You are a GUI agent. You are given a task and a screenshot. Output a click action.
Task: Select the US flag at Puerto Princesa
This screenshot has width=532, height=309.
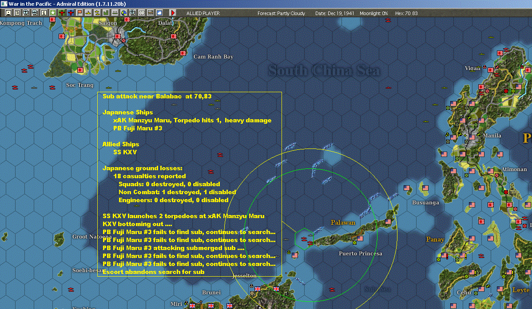click(x=360, y=238)
